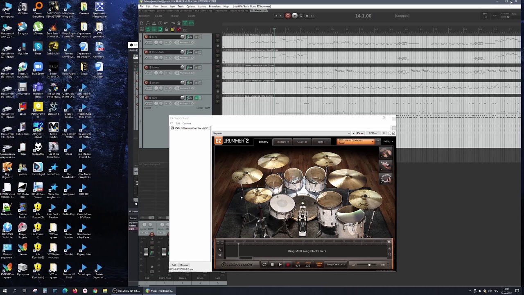Image resolution: width=524 pixels, height=295 pixels.
Task: Open the Options menu in the FX window
Action: point(187,123)
